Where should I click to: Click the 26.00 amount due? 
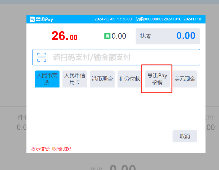tap(64, 36)
